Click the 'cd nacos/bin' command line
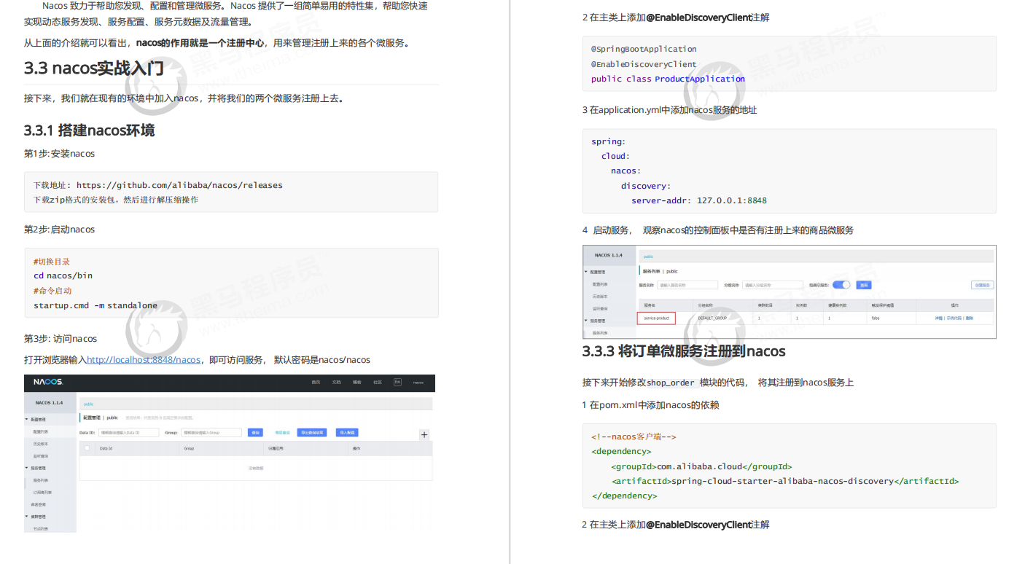1025x564 pixels. (63, 275)
